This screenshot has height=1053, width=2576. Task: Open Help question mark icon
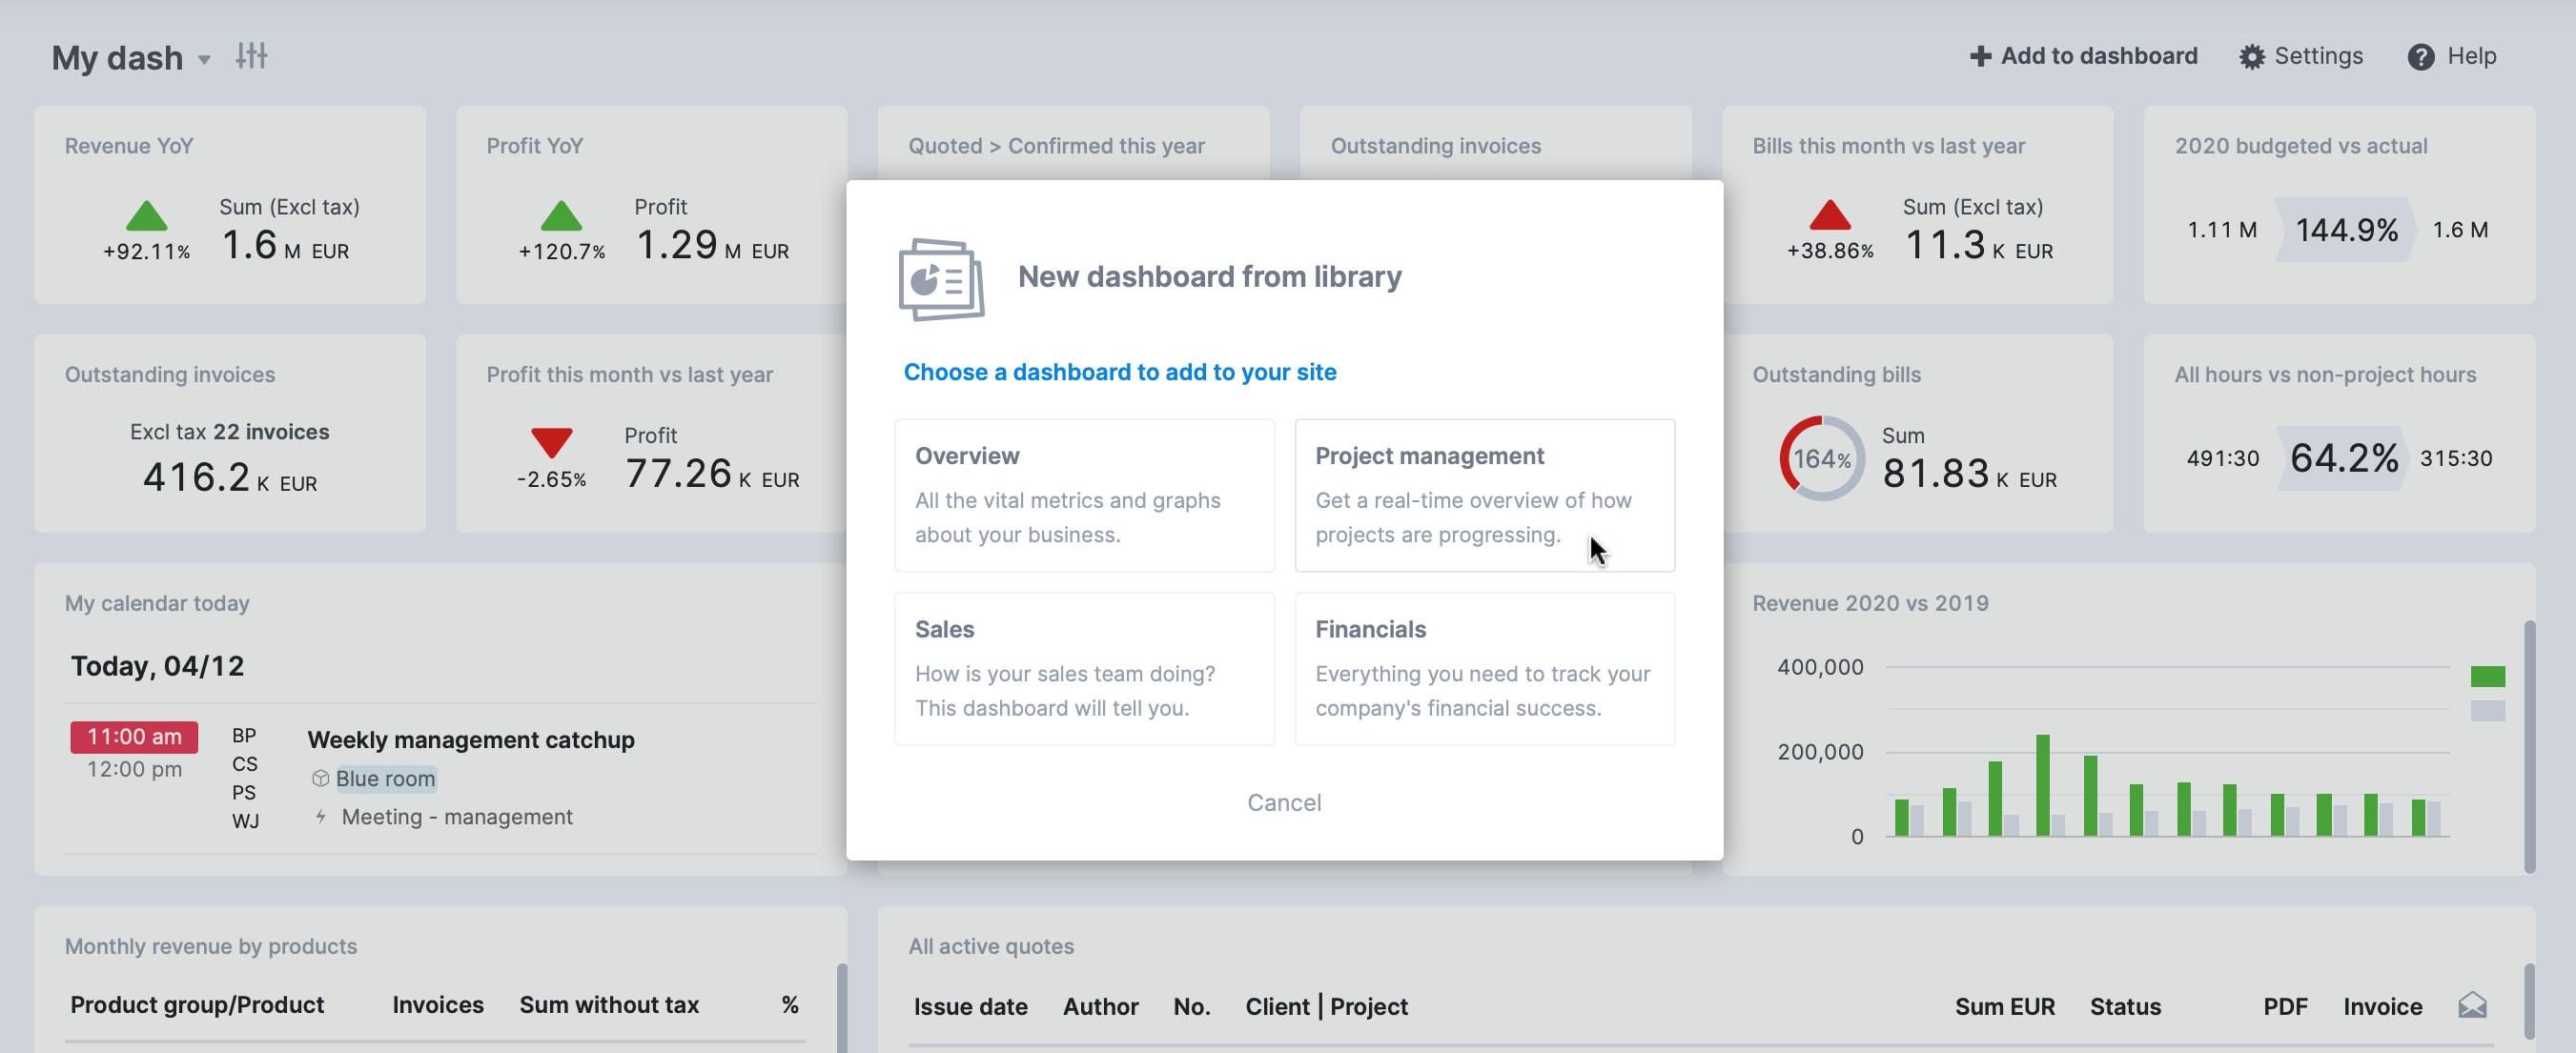pos(2420,57)
